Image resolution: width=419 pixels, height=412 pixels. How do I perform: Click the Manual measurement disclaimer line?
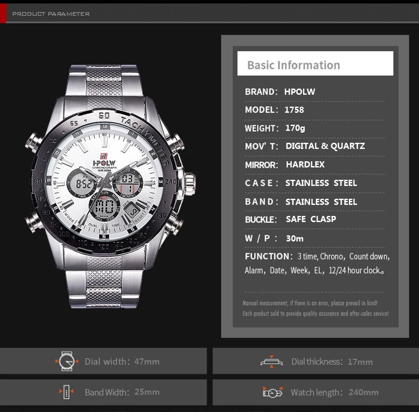pyautogui.click(x=310, y=303)
